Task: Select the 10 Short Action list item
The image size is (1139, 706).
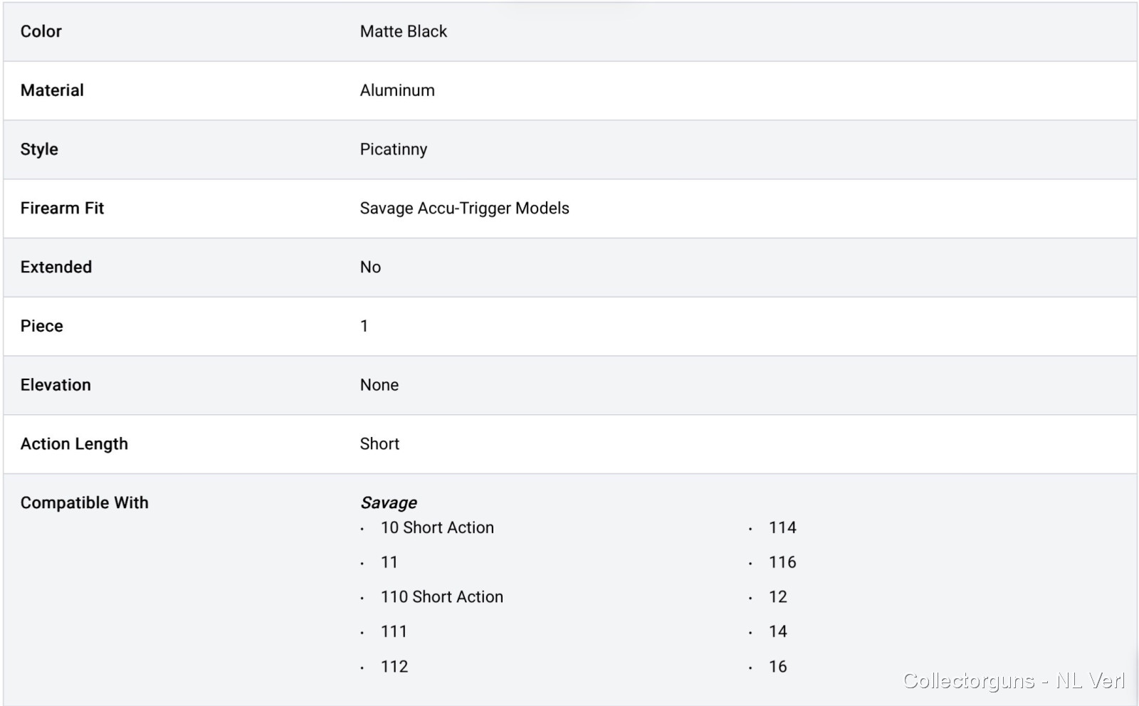Action: (x=437, y=528)
